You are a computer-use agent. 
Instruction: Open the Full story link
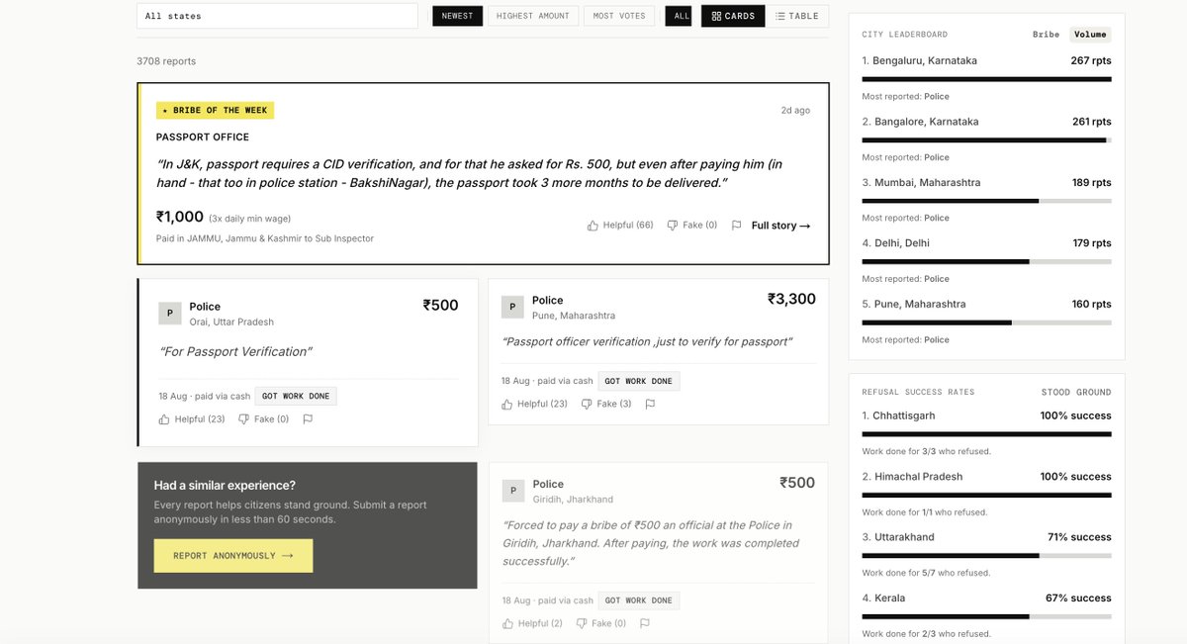click(780, 226)
